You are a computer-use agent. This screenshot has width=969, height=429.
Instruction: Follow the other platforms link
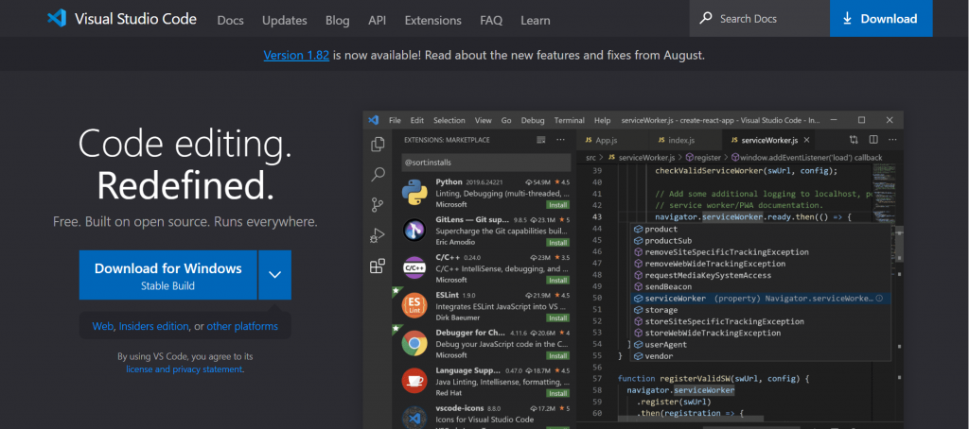point(242,326)
